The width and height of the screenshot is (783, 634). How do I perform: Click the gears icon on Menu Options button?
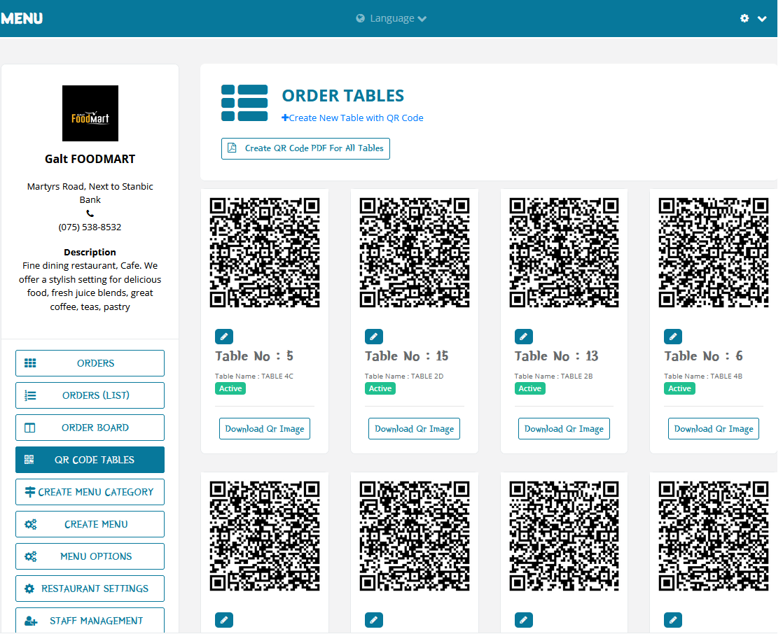pyautogui.click(x=30, y=556)
